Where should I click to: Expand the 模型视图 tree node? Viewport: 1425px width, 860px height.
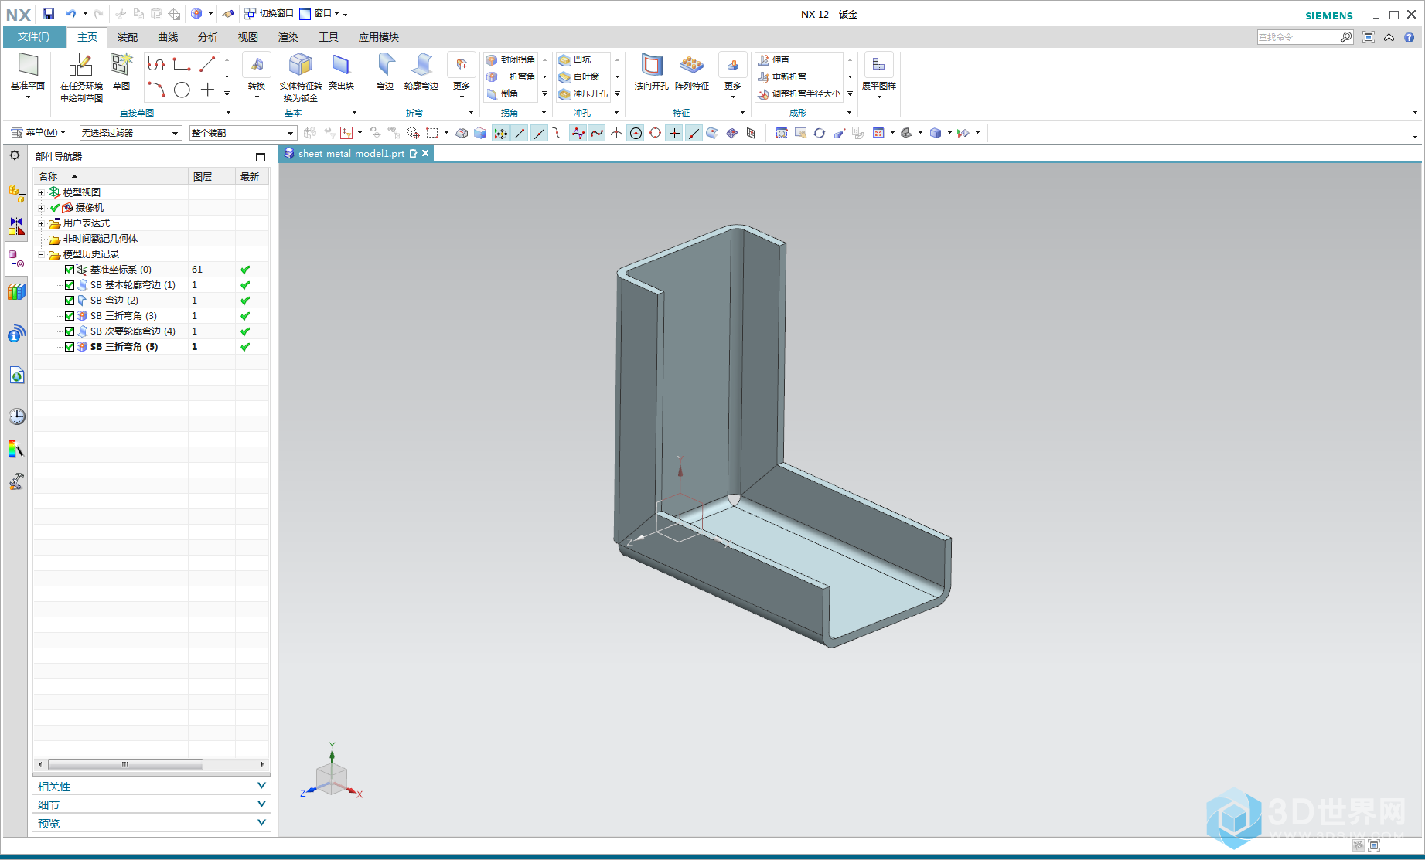tap(42, 192)
